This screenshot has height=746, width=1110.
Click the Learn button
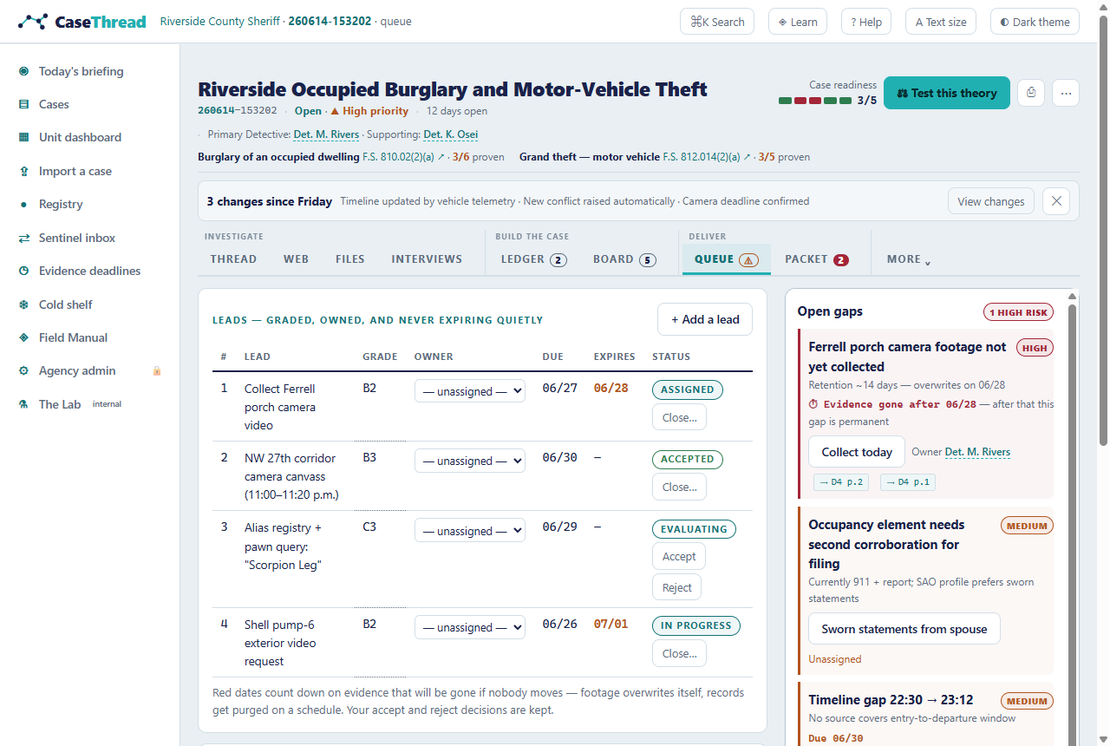798,22
